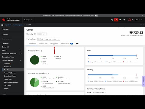145x109 pixels.
Task: Open the Demo Admin user menu
Action: coord(135,20)
